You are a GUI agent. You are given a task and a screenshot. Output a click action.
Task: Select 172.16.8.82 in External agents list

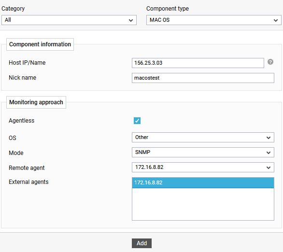203,183
